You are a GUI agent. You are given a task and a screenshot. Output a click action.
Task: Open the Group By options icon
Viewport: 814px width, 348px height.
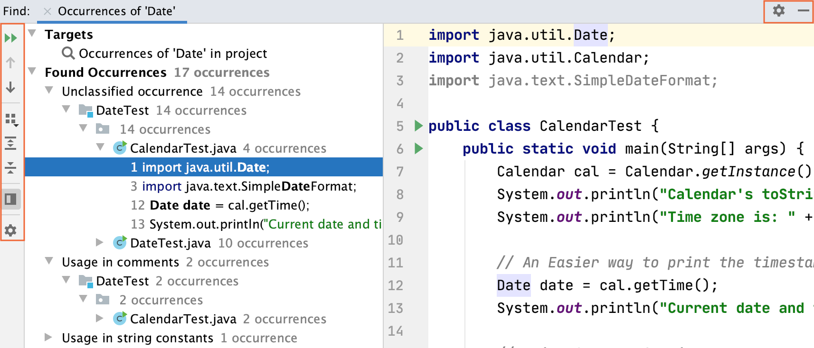click(x=11, y=120)
